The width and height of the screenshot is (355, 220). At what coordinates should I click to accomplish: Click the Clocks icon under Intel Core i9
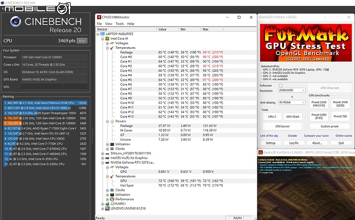click(x=112, y=149)
